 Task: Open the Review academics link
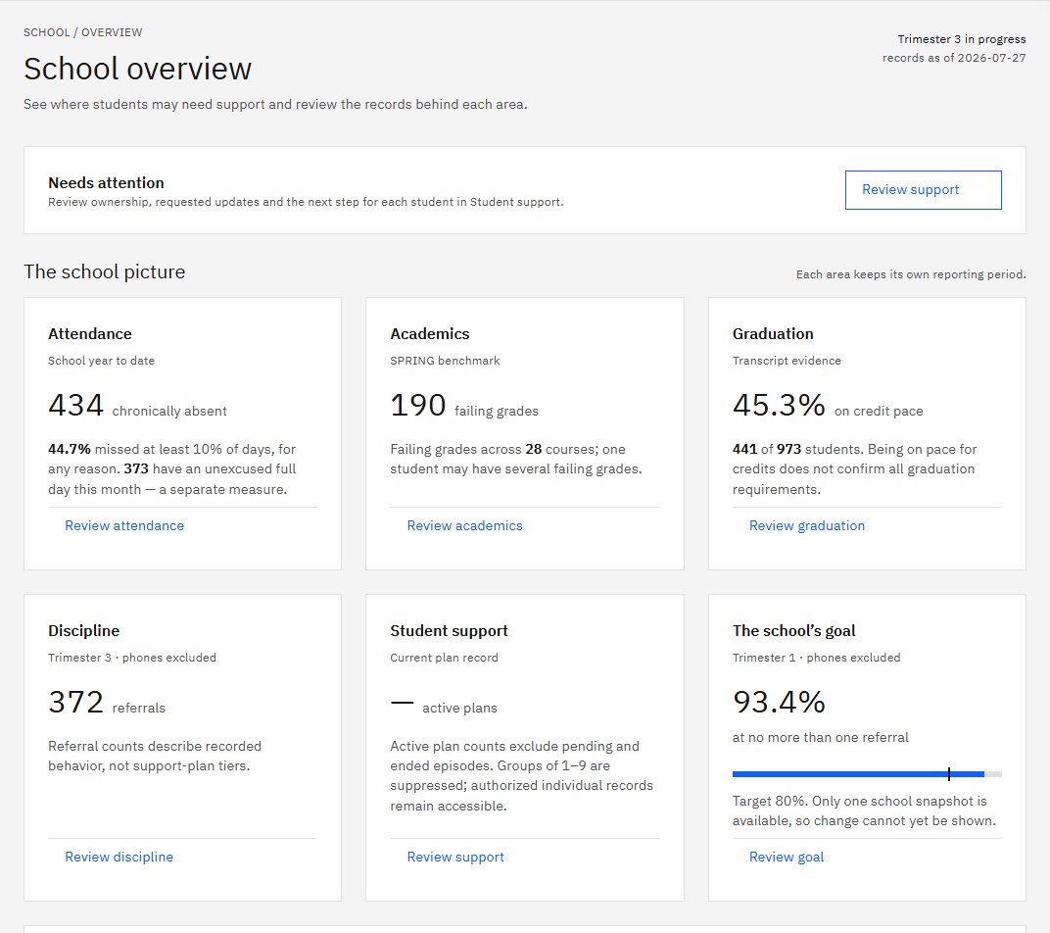click(x=464, y=525)
